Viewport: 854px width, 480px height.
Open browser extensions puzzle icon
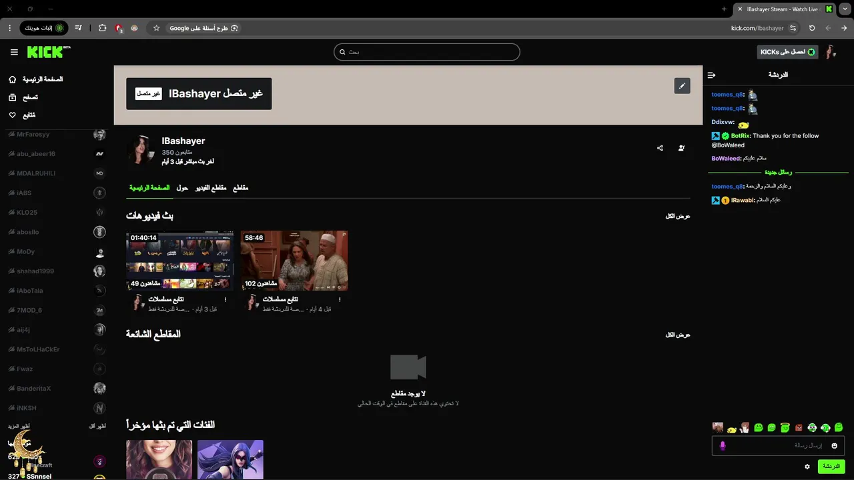pyautogui.click(x=102, y=28)
